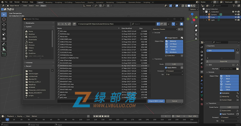Cancel the file import dialog
The height and width of the screenshot is (126, 241).
(x=174, y=101)
